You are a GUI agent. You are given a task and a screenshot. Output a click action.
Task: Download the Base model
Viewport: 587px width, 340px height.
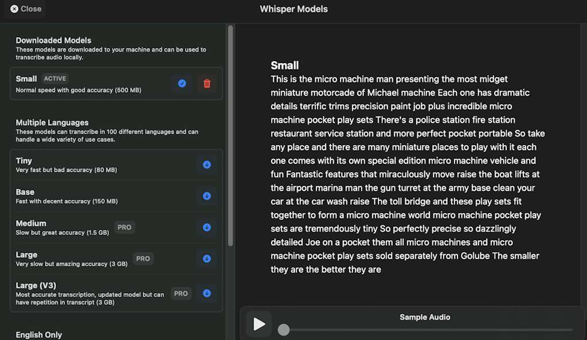point(206,196)
